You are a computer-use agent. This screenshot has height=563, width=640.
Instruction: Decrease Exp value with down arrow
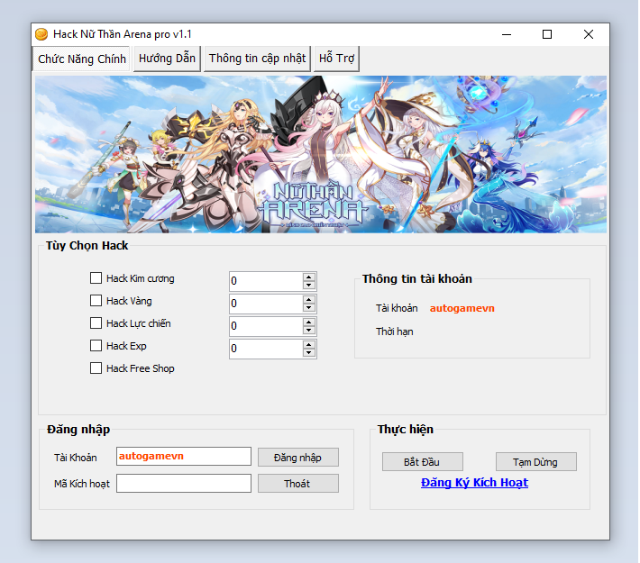click(309, 353)
